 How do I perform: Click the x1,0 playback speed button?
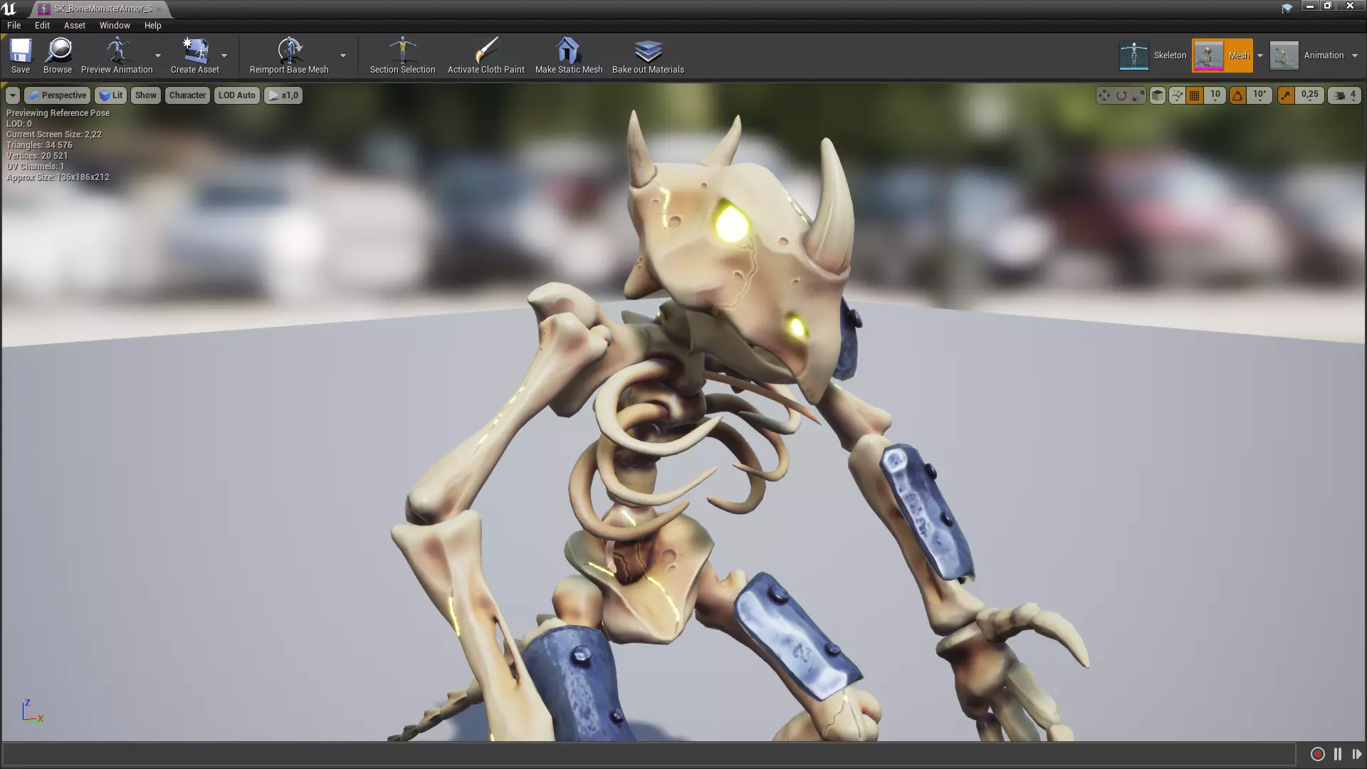coord(283,95)
